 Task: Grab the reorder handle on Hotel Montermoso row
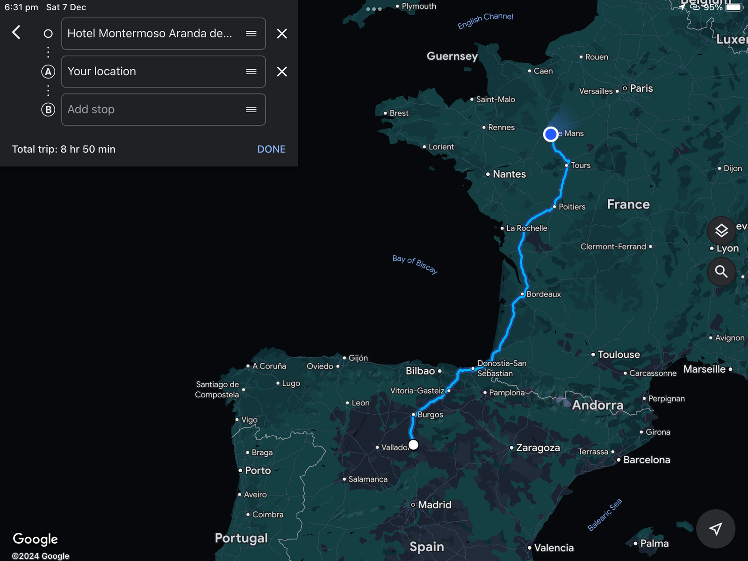click(x=251, y=34)
